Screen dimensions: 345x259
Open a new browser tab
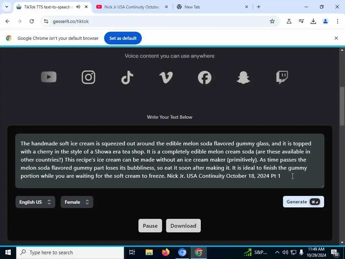tap(259, 7)
